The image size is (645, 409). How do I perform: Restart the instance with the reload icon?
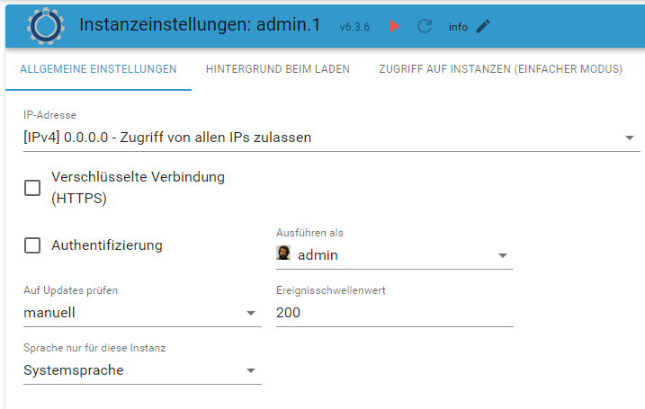click(x=425, y=26)
